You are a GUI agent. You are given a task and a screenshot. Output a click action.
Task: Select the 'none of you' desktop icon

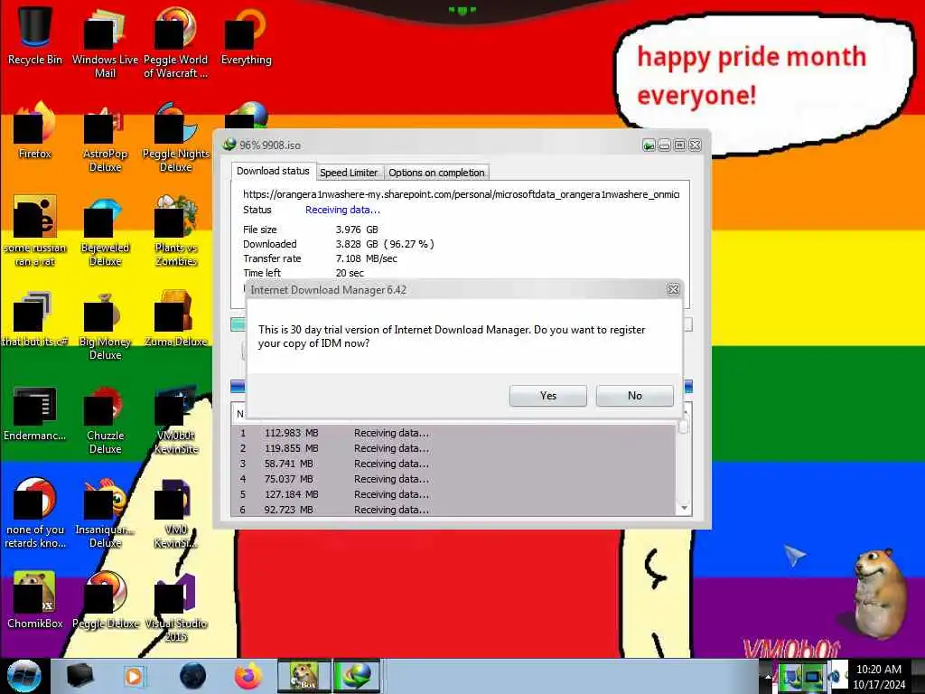35,512
